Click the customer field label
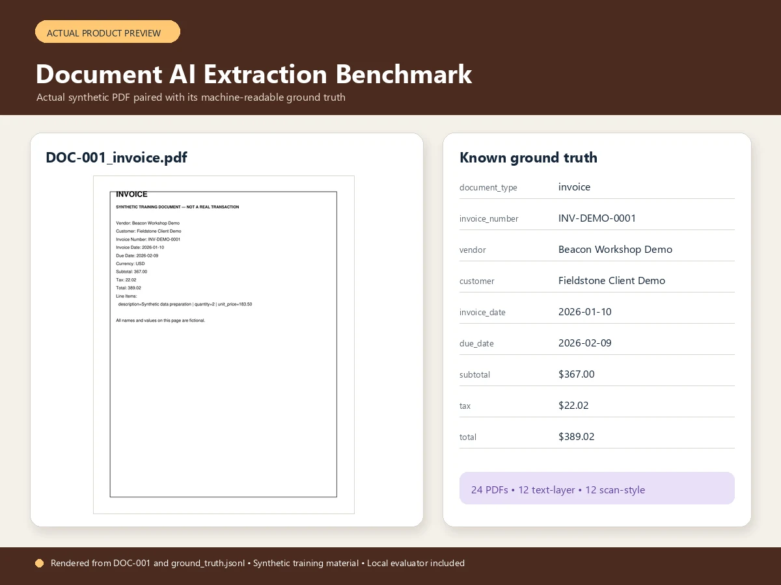Screen dimensions: 781x585 coord(476,281)
